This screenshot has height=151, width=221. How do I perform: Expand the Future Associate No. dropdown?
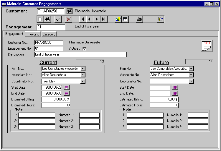click(x=191, y=75)
